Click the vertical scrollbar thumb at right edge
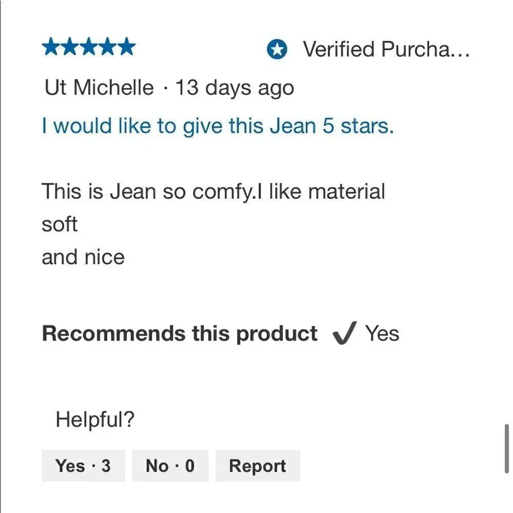 pos(507,448)
